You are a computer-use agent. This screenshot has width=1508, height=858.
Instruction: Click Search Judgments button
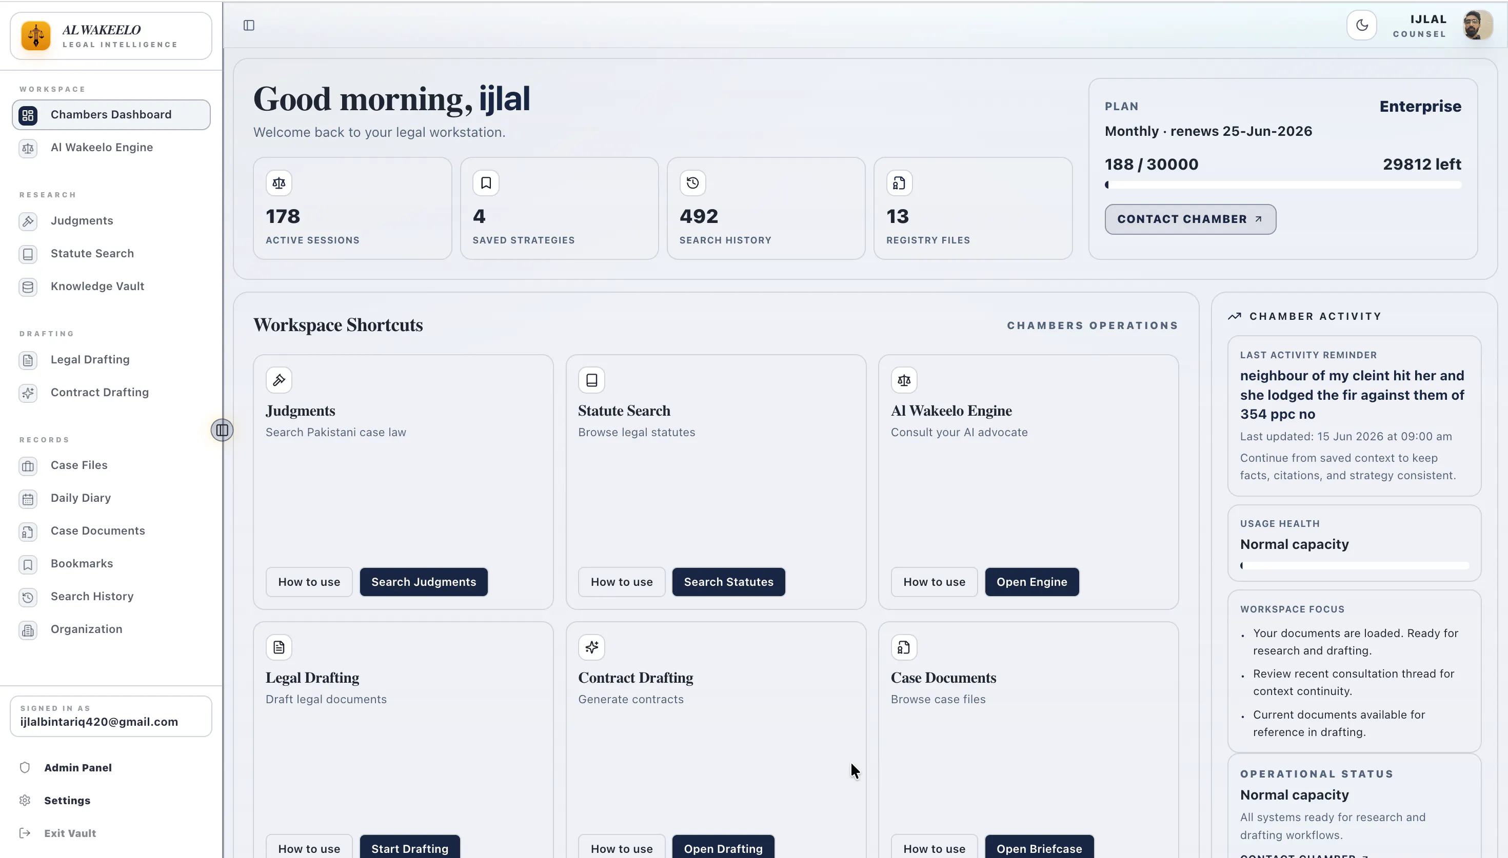coord(423,582)
